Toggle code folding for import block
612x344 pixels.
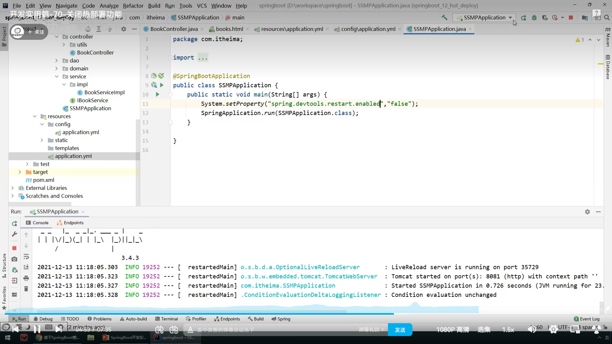(x=170, y=58)
